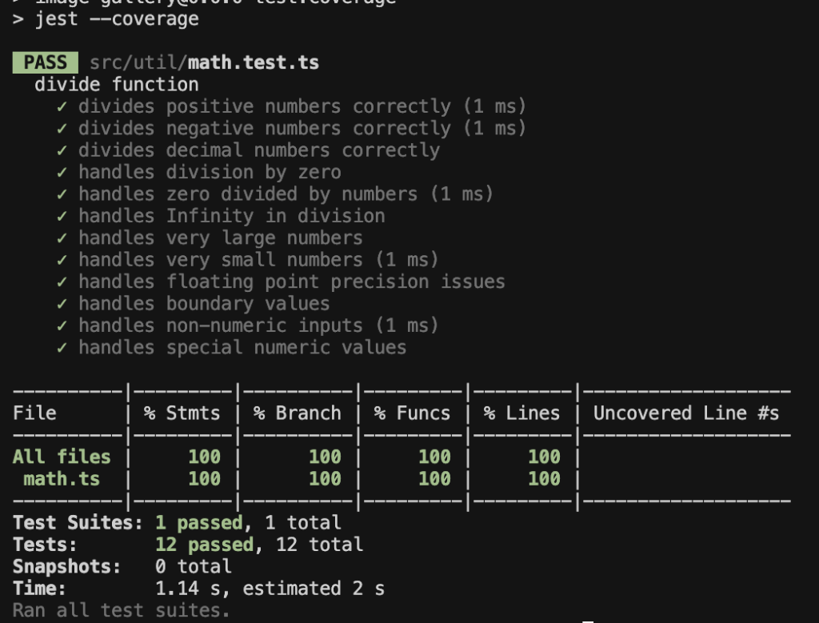Click checkmark before "handles very large numbers"

[x=62, y=238]
